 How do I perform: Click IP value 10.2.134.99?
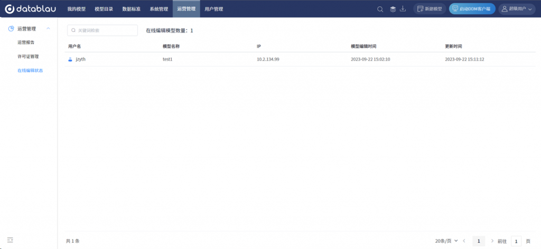click(268, 59)
